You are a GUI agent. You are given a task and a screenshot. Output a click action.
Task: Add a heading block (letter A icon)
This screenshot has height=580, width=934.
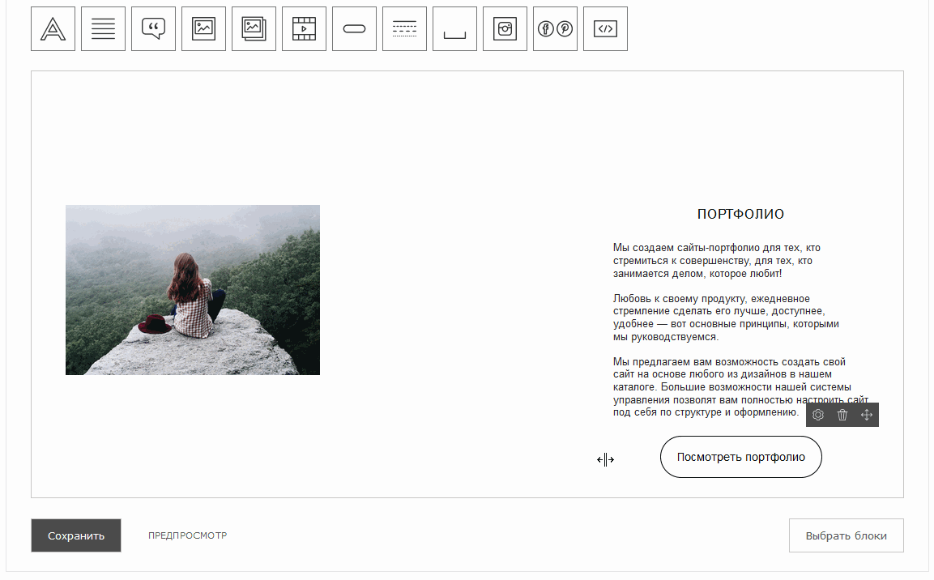[x=53, y=29]
